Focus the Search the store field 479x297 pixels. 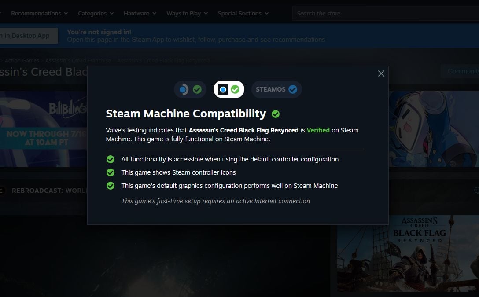click(386, 14)
